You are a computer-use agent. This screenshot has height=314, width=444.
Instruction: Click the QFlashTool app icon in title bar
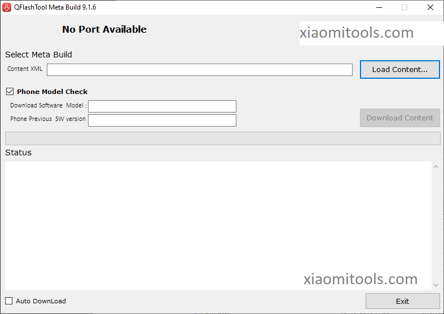tap(8, 7)
